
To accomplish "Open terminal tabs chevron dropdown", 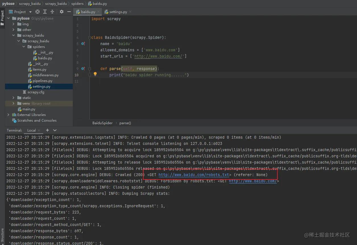I will (x=55, y=130).
